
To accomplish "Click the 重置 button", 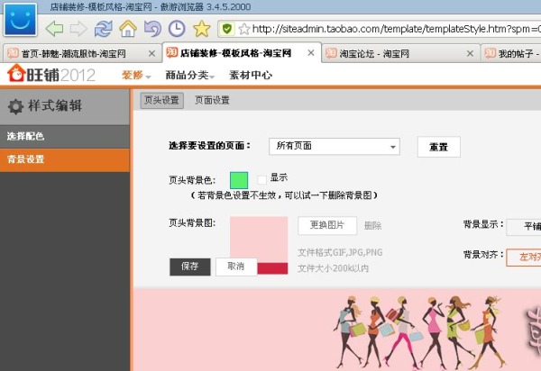I will coord(438,147).
